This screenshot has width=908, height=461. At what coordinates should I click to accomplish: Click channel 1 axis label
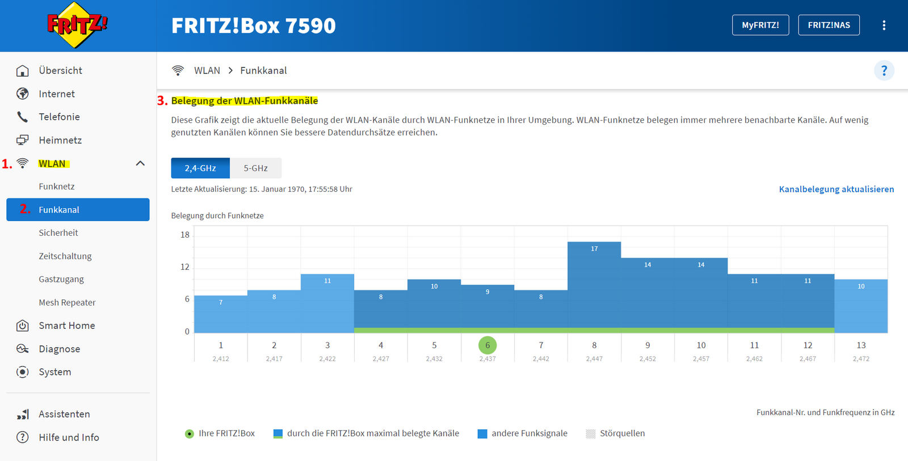point(221,345)
